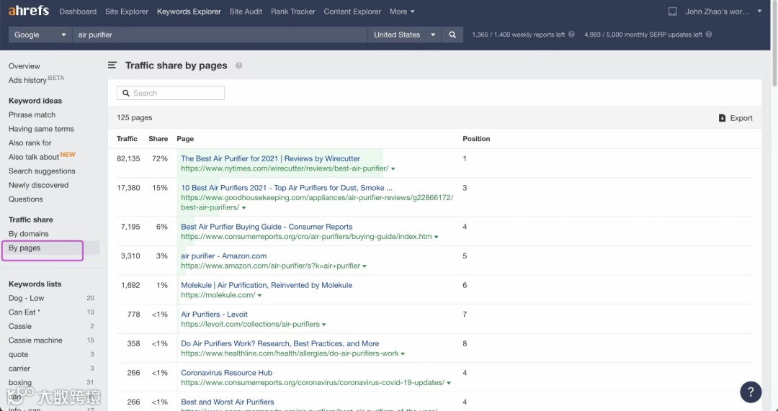Select the Phrase match keyword ideas link
This screenshot has height=411, width=778.
point(32,115)
